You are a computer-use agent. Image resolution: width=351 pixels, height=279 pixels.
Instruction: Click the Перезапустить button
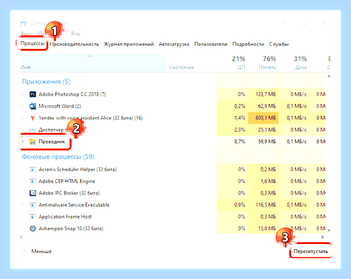pyautogui.click(x=311, y=251)
